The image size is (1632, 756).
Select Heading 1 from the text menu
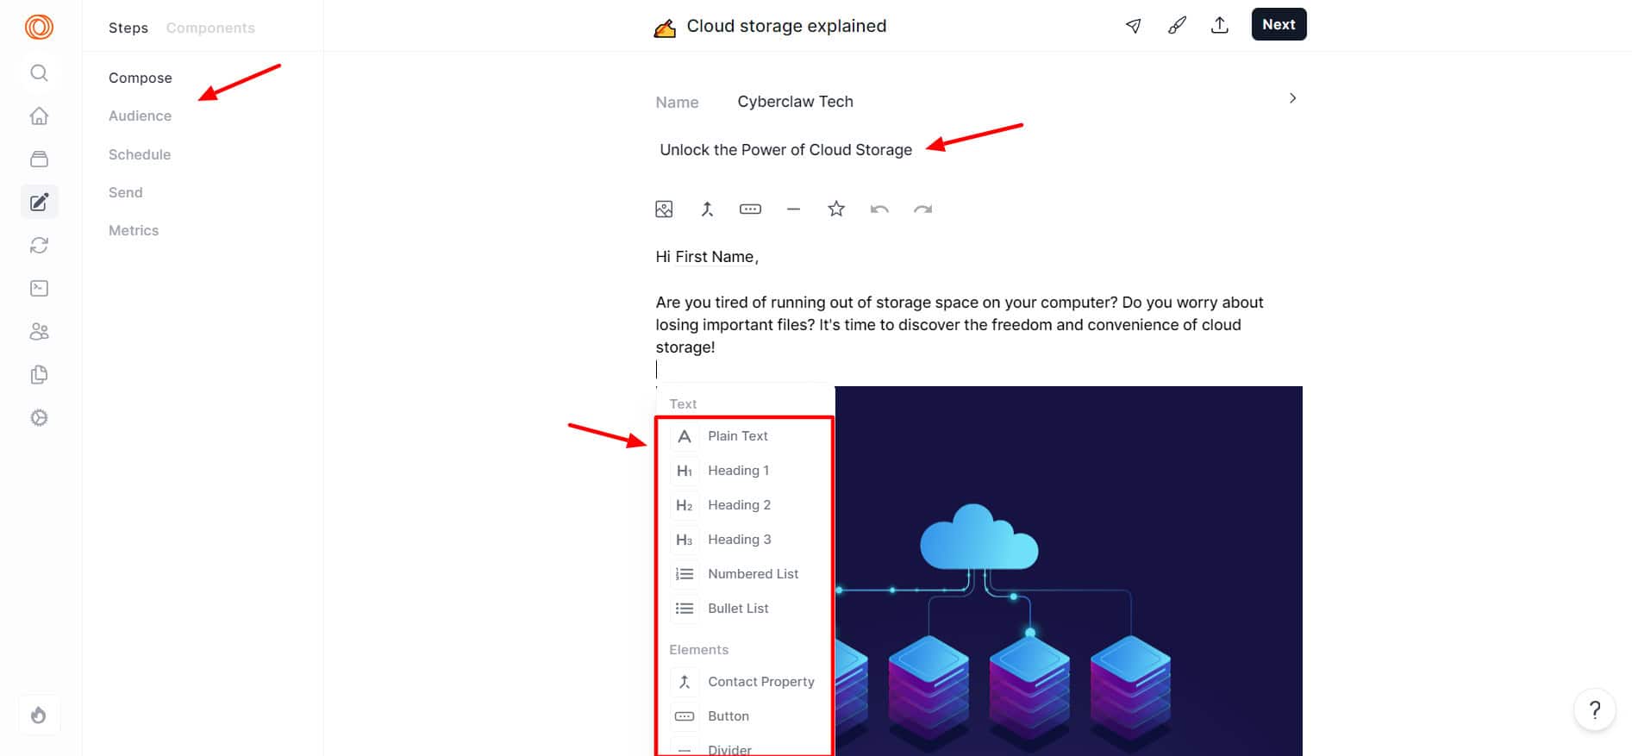point(738,471)
